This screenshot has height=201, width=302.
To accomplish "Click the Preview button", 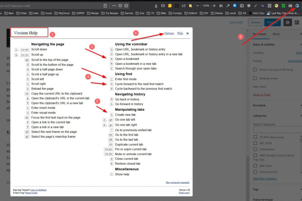I will coord(255,22).
